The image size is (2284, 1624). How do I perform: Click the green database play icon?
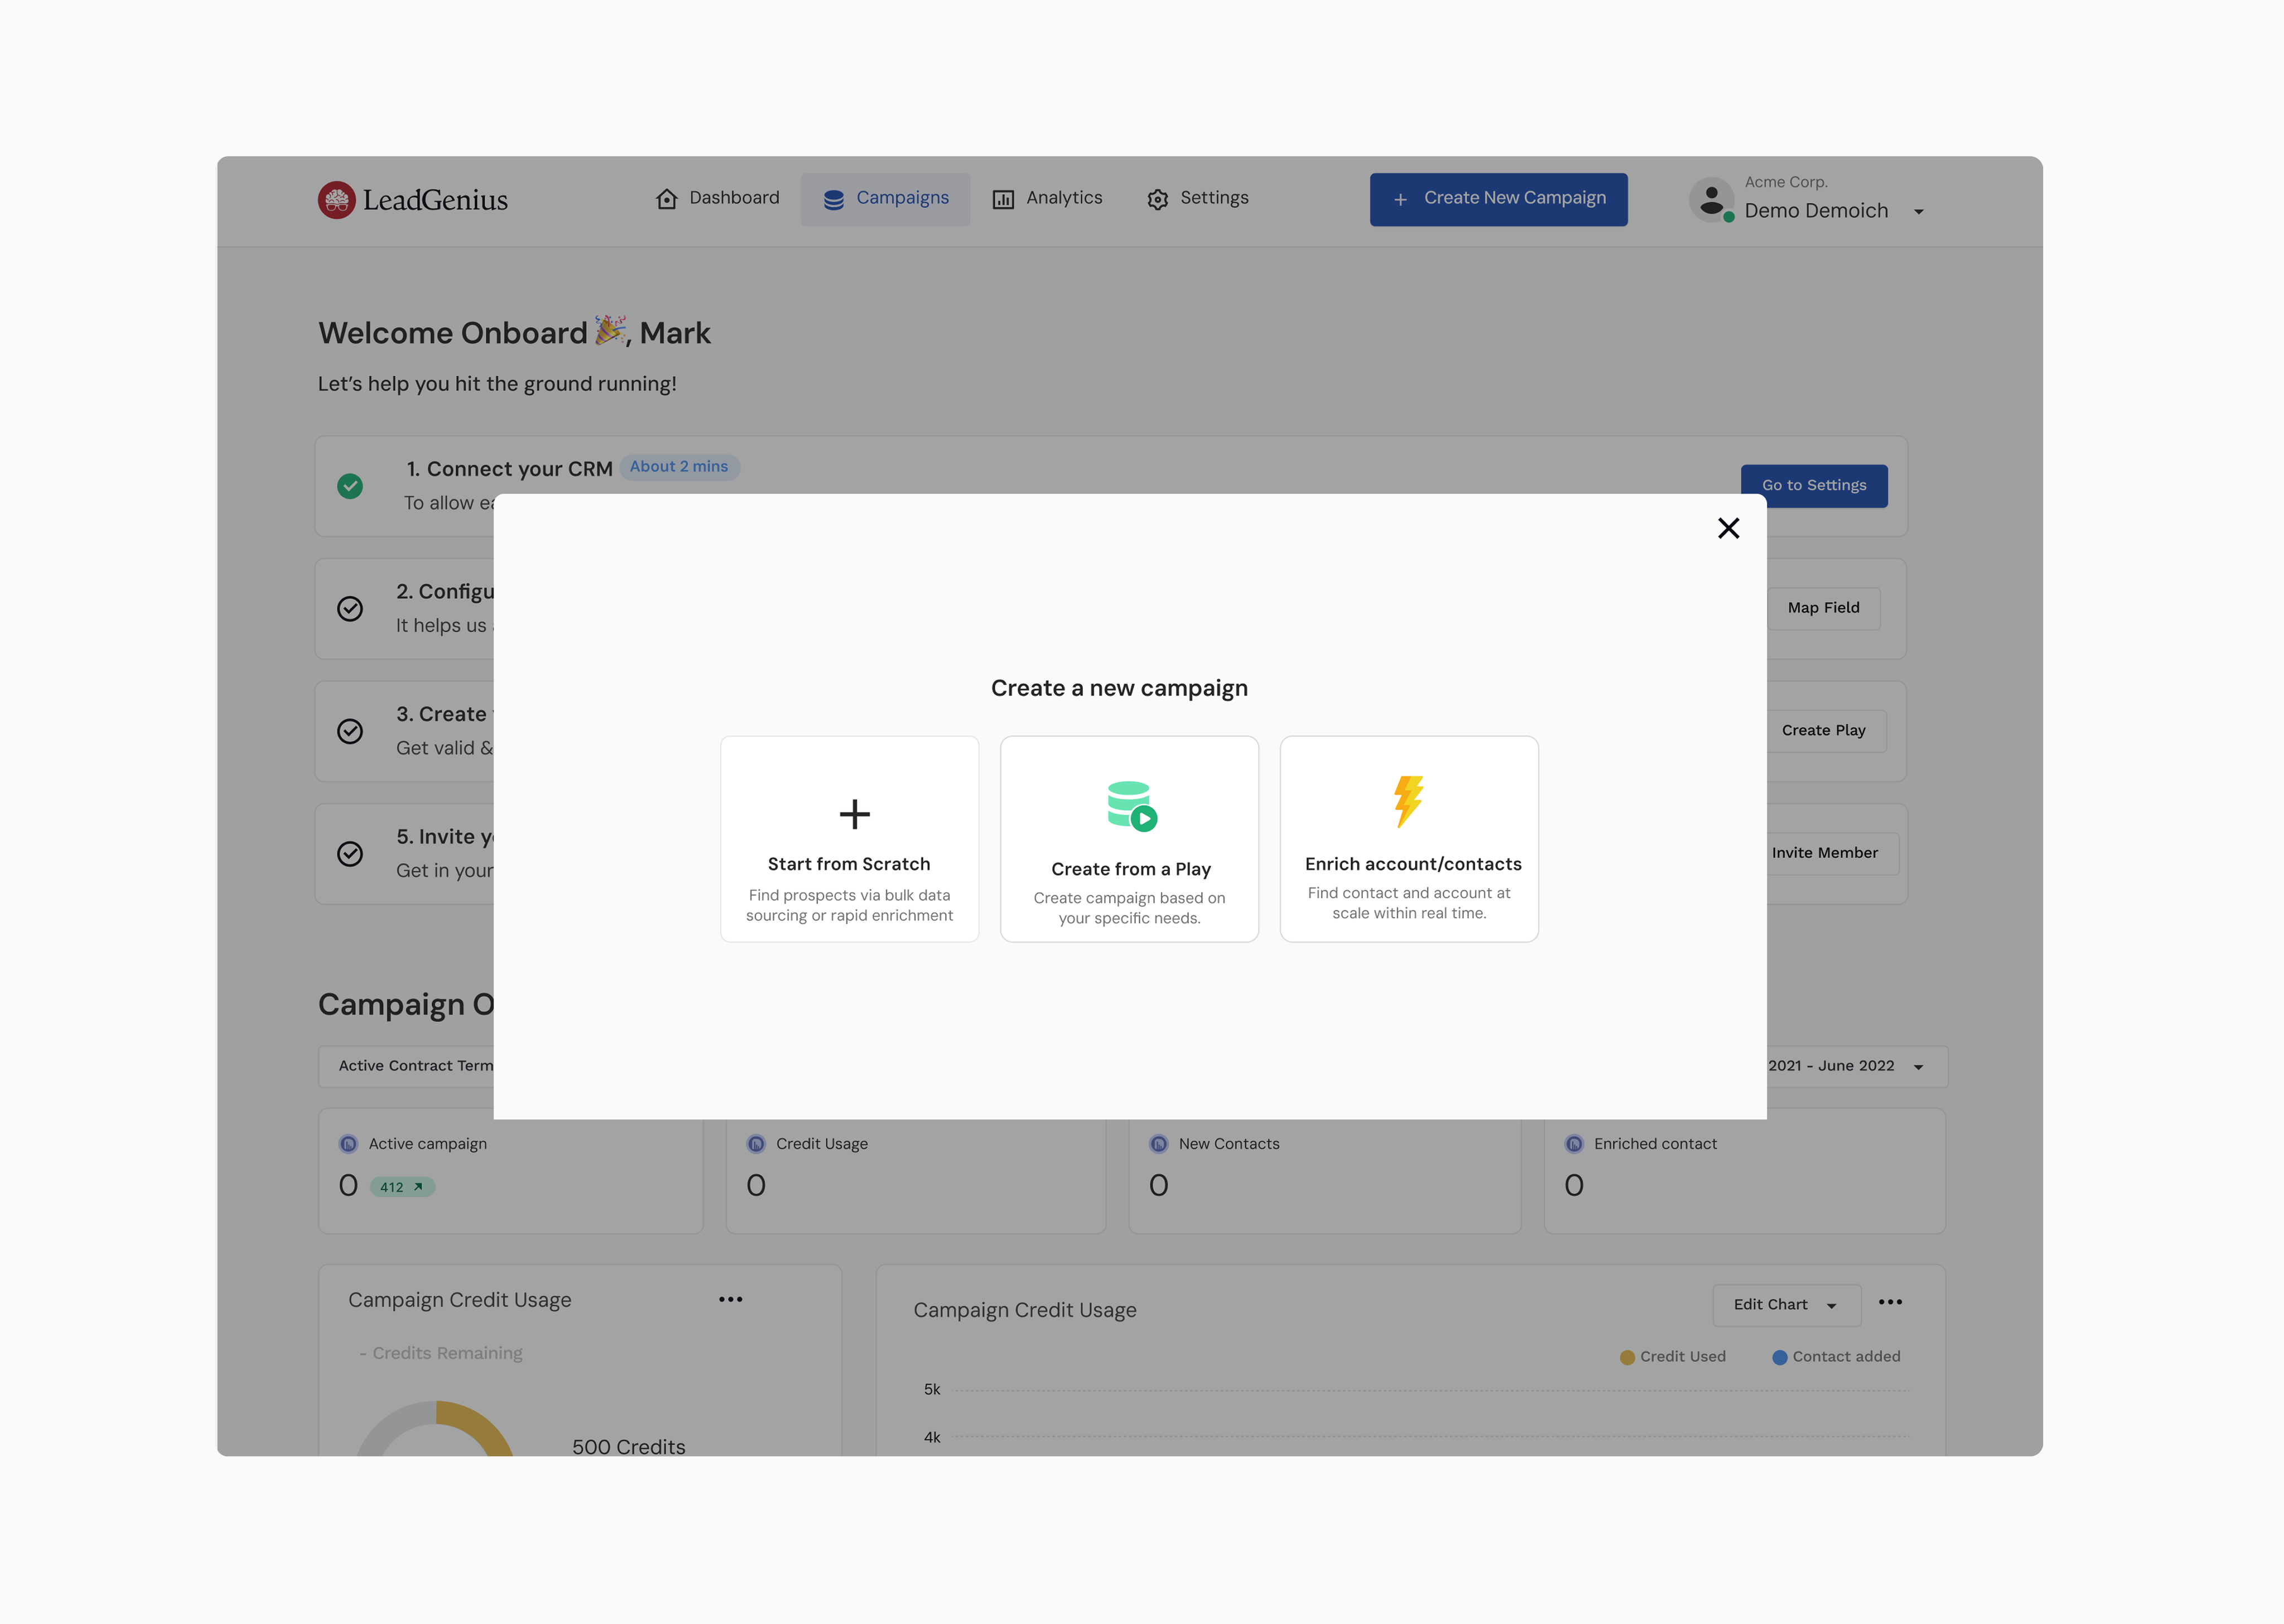click(x=1131, y=806)
